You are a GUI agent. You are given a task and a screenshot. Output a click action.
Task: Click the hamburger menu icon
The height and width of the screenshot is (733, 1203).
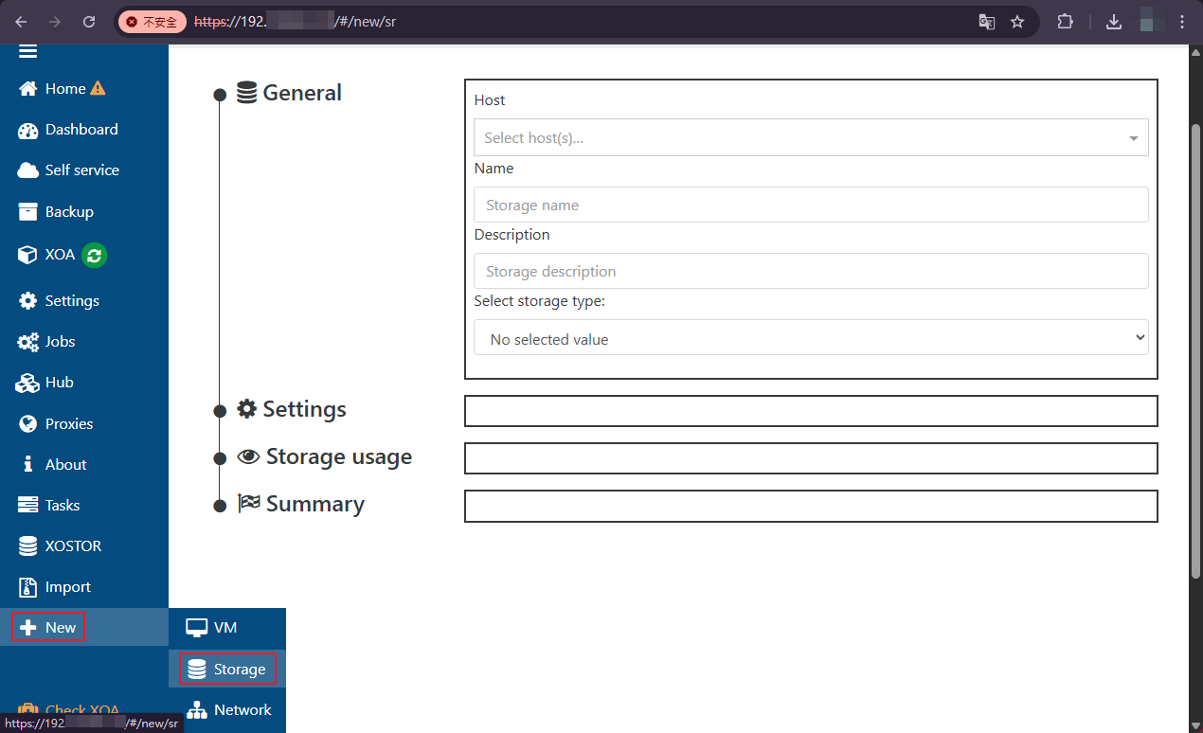tap(27, 52)
